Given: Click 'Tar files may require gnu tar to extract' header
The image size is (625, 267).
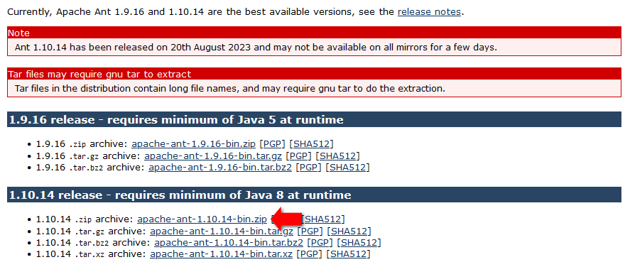Looking at the screenshot, I should coord(314,74).
